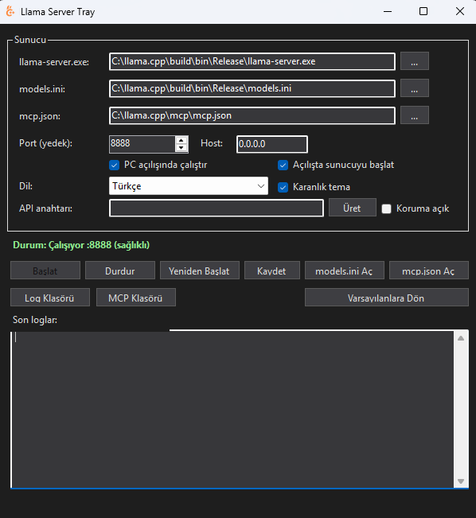Increase port with up spinner arrow
Screen dimensions: 476x518
181,140
